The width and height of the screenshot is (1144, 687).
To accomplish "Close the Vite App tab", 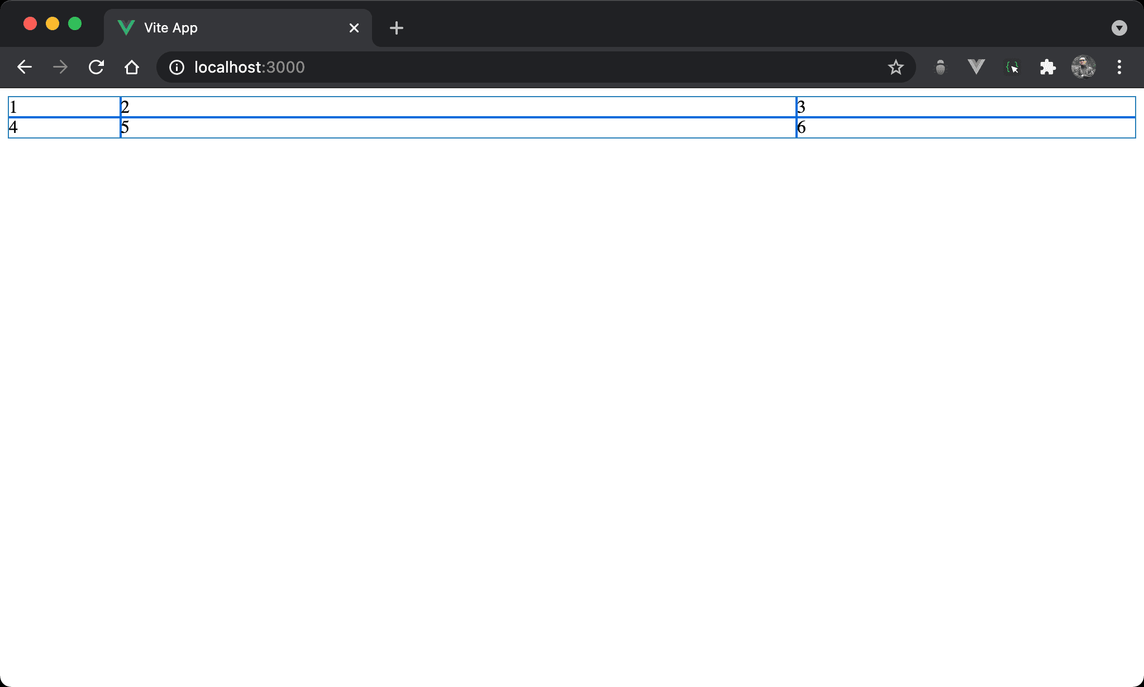I will [354, 28].
